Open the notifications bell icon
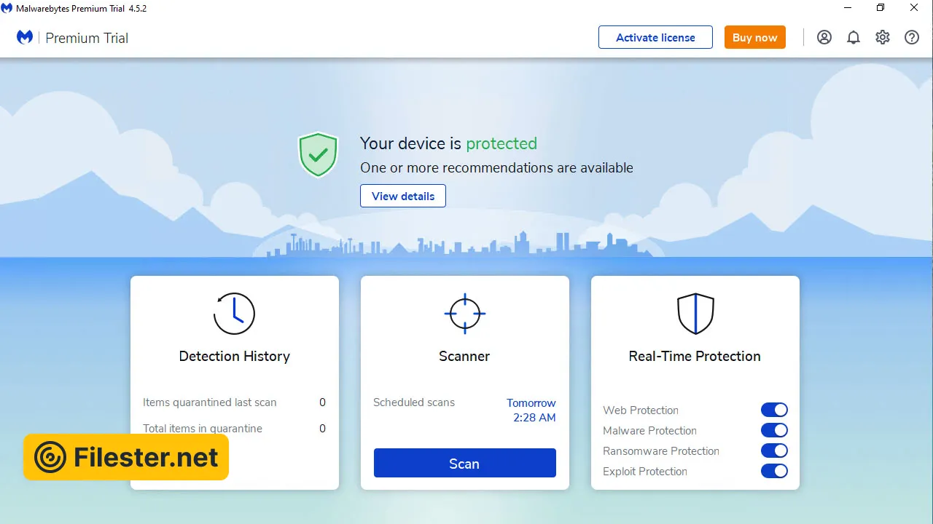933x524 pixels. click(x=854, y=38)
